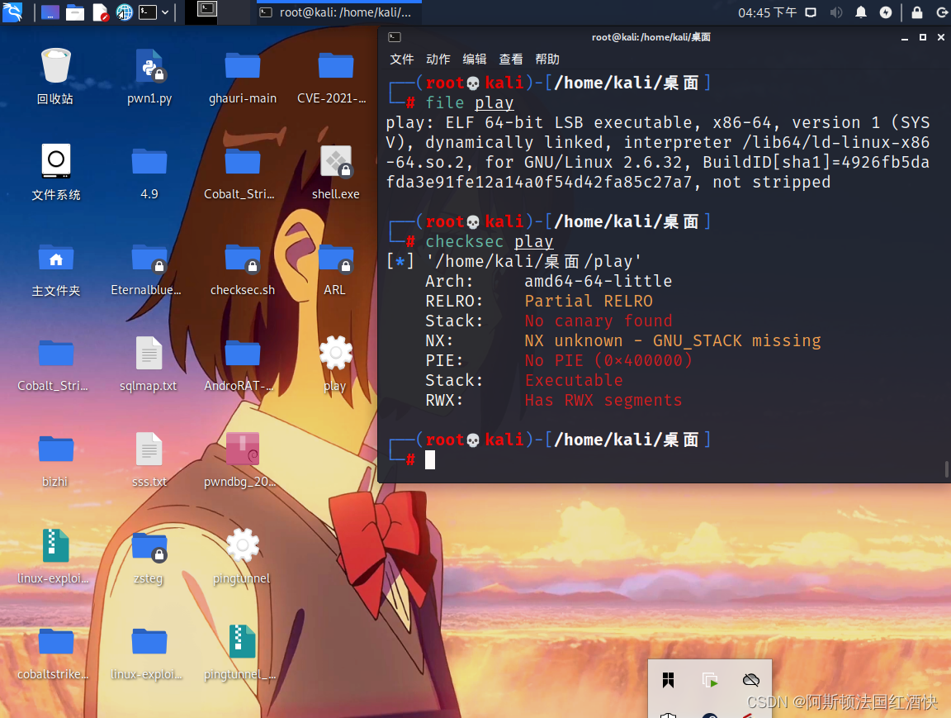This screenshot has height=718, width=951.
Task: Select the pwn1.py desktop file
Action: click(149, 76)
